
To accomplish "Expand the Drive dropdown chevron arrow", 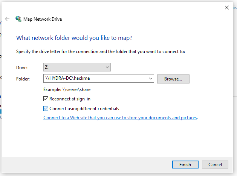I will [107, 67].
